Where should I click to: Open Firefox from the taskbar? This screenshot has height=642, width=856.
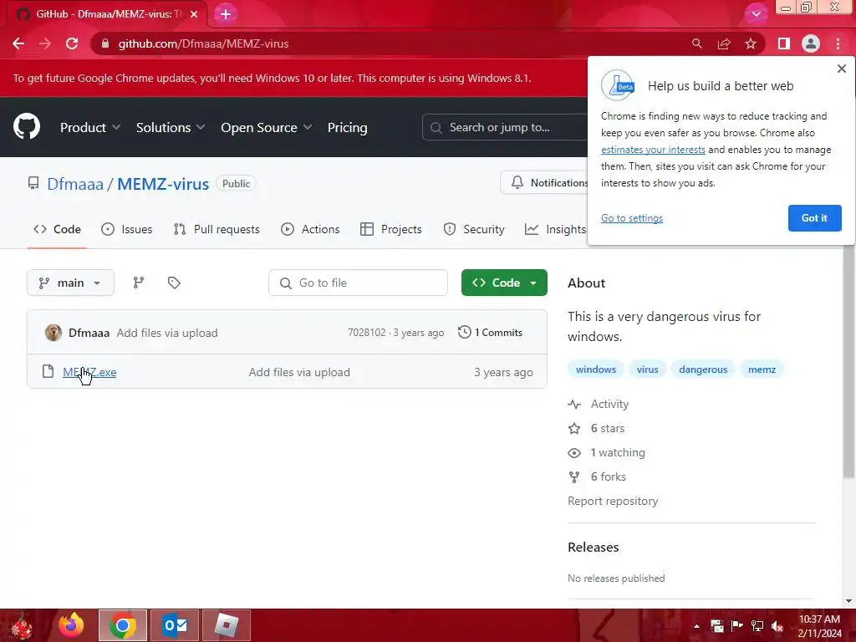point(71,625)
